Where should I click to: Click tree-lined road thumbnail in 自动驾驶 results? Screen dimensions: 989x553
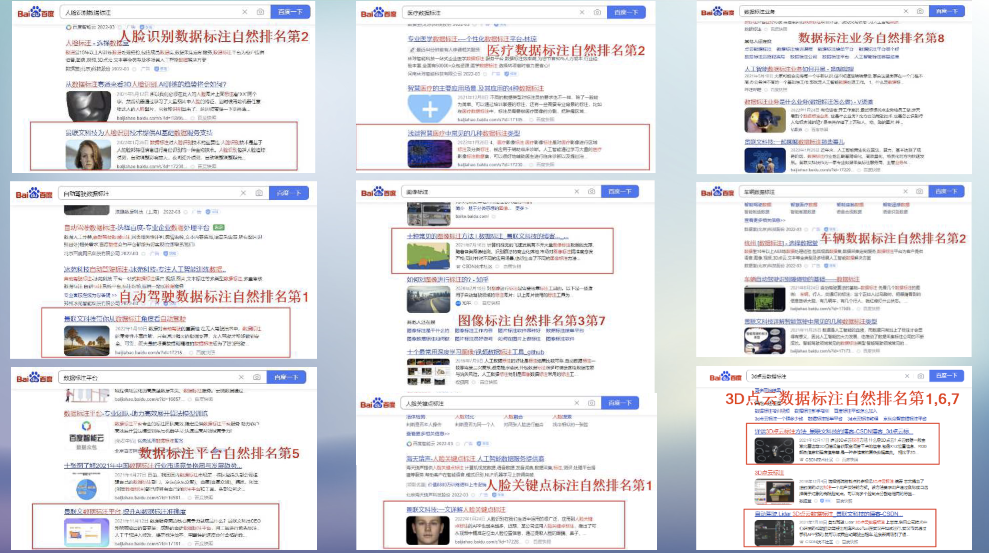pos(86,340)
